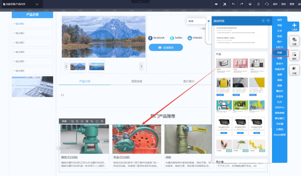Click the star icon in 列表 floating toolbar

(97, 121)
